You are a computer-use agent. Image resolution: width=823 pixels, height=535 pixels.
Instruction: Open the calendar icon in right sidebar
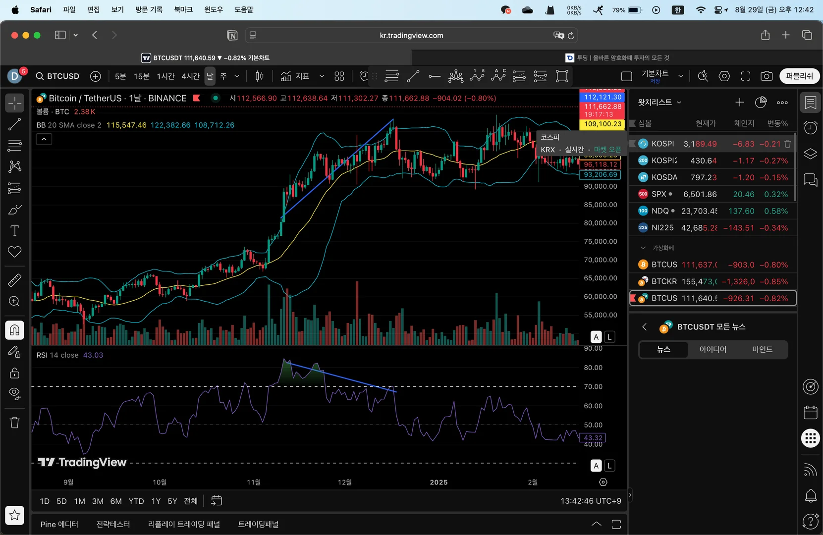pos(810,412)
